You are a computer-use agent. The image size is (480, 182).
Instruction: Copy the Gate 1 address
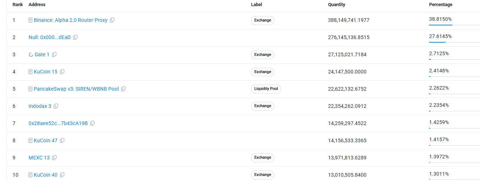[x=54, y=54]
